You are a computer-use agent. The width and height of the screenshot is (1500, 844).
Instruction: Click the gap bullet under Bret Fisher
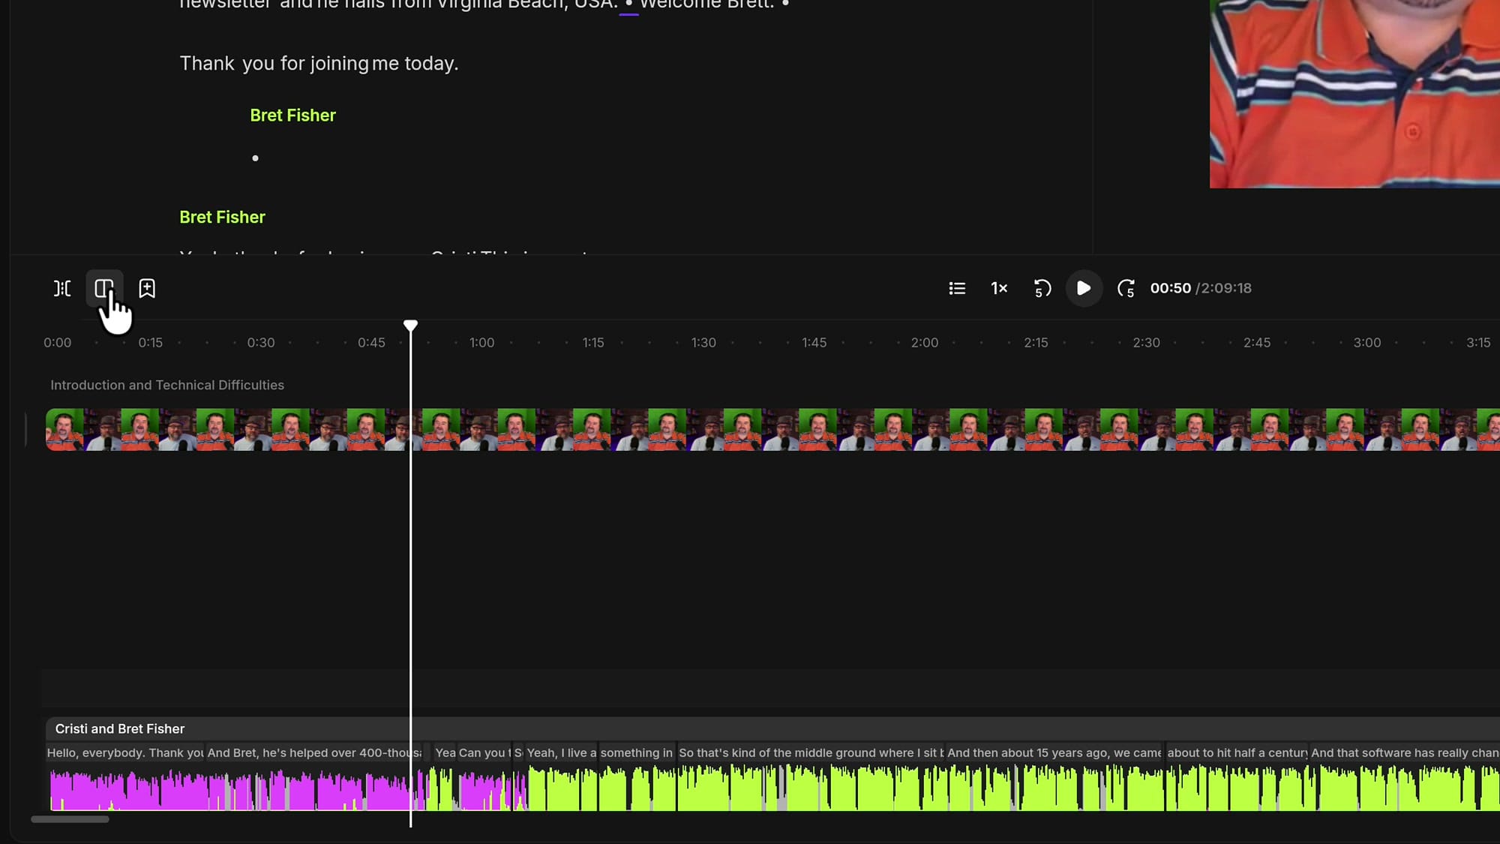click(255, 158)
